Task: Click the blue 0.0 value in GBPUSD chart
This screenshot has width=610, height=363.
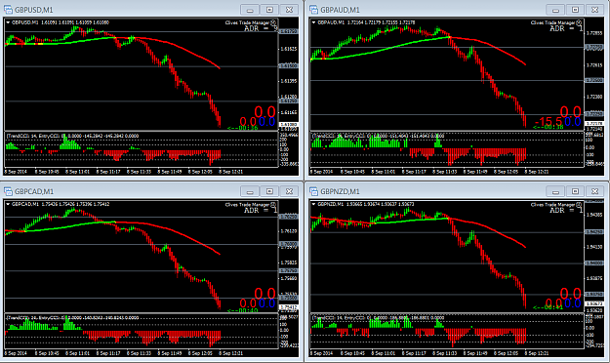Action: pos(267,122)
